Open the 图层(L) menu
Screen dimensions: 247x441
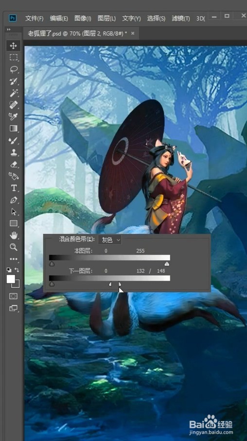pos(106,19)
